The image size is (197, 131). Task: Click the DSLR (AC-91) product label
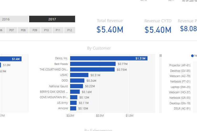click(182, 108)
